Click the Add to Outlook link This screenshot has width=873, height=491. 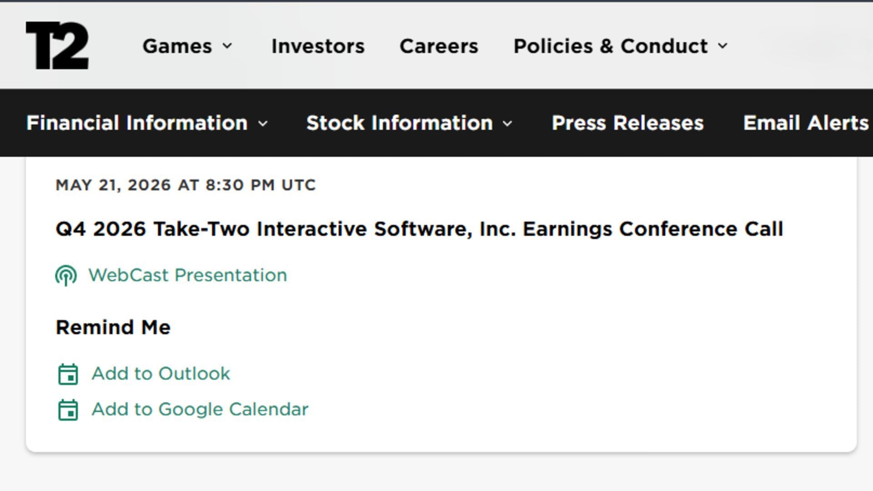coord(161,374)
